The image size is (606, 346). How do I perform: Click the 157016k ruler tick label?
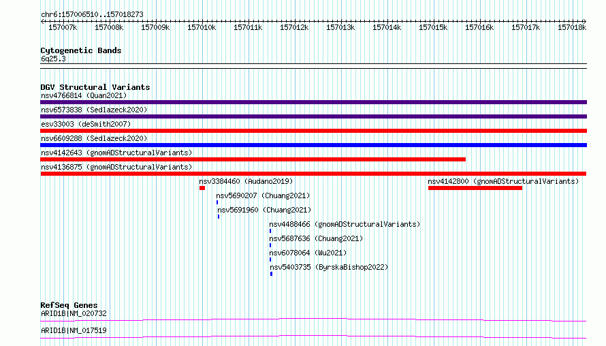(x=479, y=27)
